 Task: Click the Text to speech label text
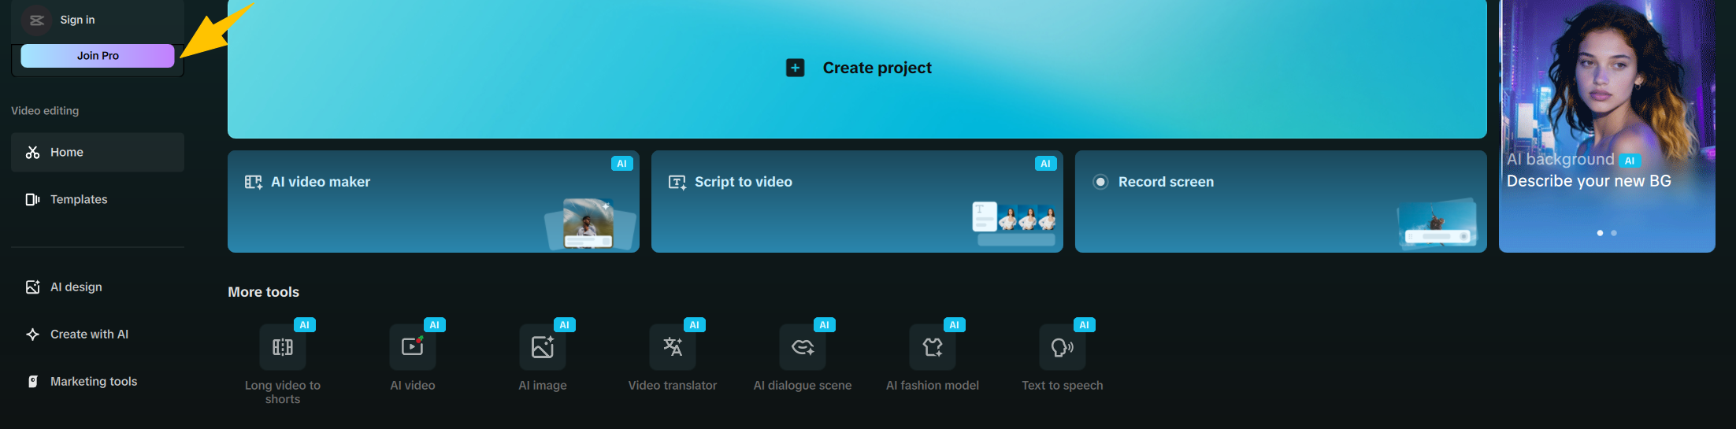click(x=1063, y=385)
